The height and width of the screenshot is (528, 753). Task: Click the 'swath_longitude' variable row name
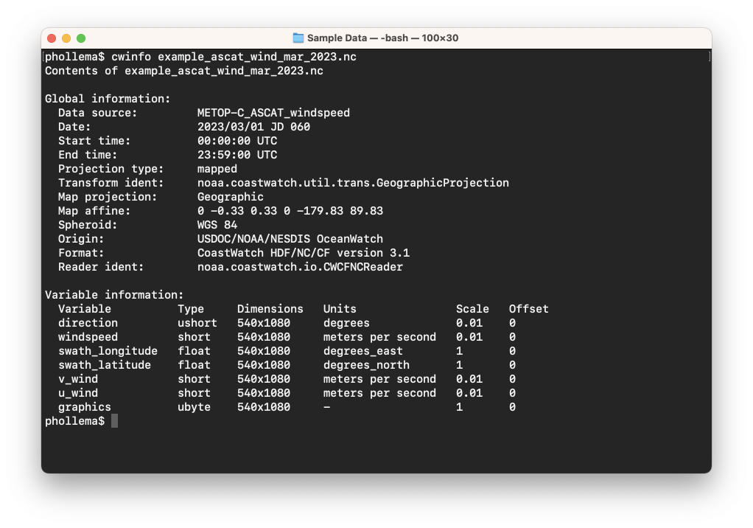point(108,351)
